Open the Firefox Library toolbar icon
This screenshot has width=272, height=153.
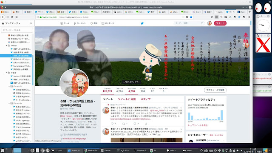[212, 17]
